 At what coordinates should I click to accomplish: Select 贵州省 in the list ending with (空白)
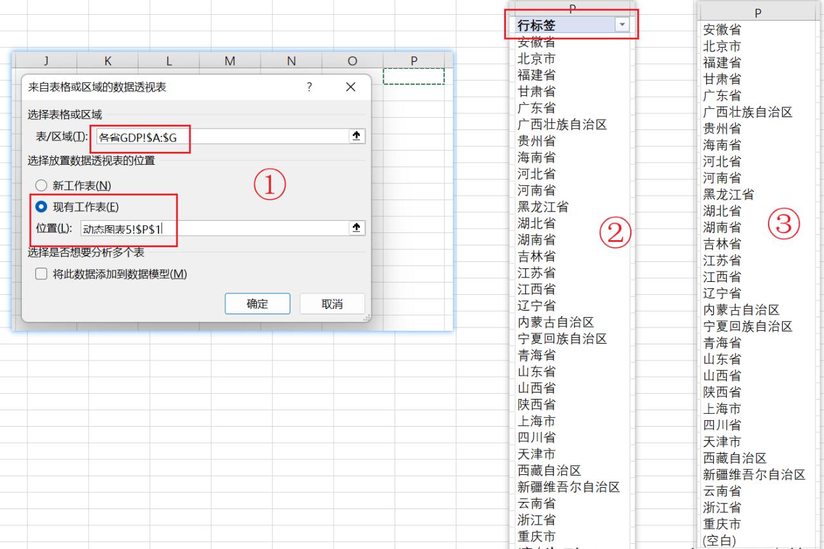pyautogui.click(x=722, y=128)
